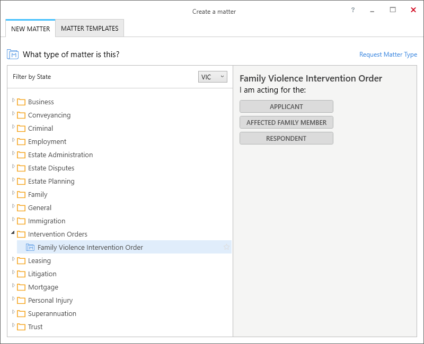Switch to the Matter Templates tab

pyautogui.click(x=90, y=29)
